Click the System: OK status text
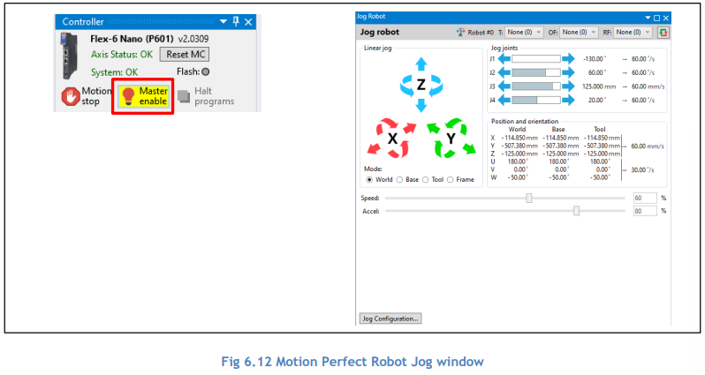 point(114,72)
